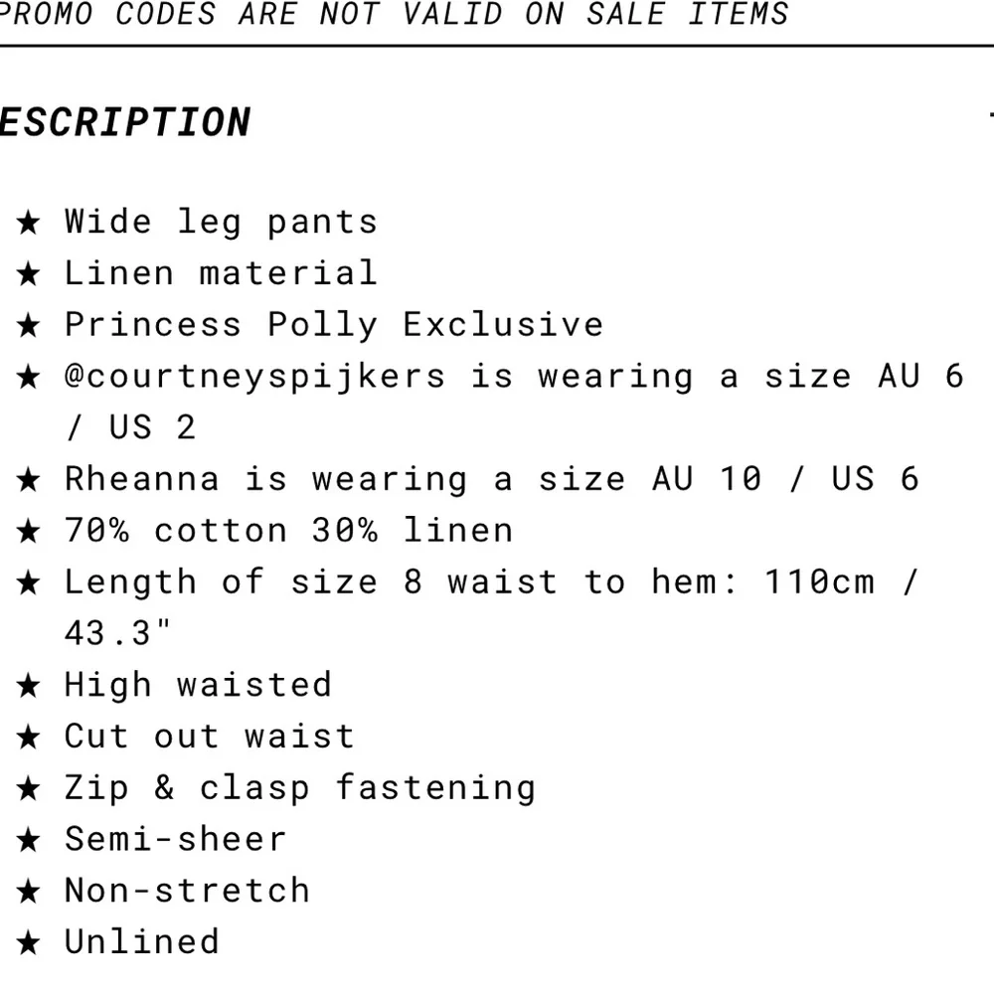Screen dimensions: 994x994
Task: Select the Rheanna size AU 10 line
Action: (x=492, y=479)
